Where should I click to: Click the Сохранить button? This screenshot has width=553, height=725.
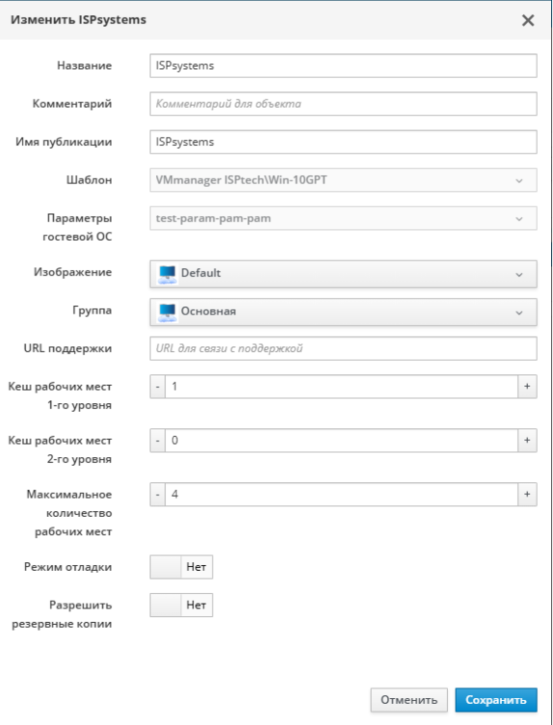(496, 700)
